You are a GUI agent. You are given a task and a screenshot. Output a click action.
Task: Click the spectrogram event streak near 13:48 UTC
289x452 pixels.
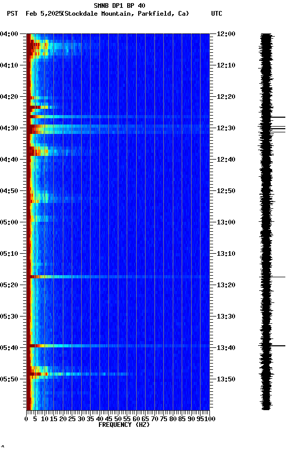(78, 374)
